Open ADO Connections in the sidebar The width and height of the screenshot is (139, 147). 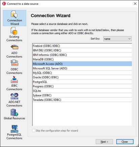14,51
